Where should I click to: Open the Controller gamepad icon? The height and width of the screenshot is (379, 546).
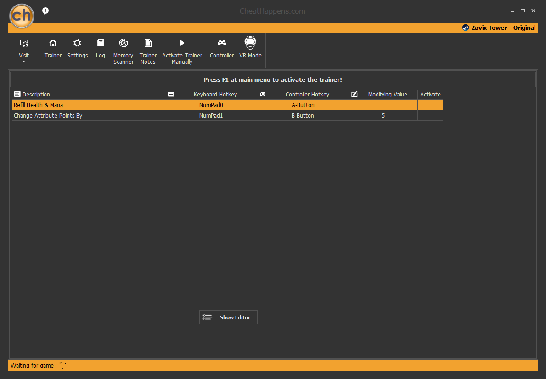click(222, 43)
